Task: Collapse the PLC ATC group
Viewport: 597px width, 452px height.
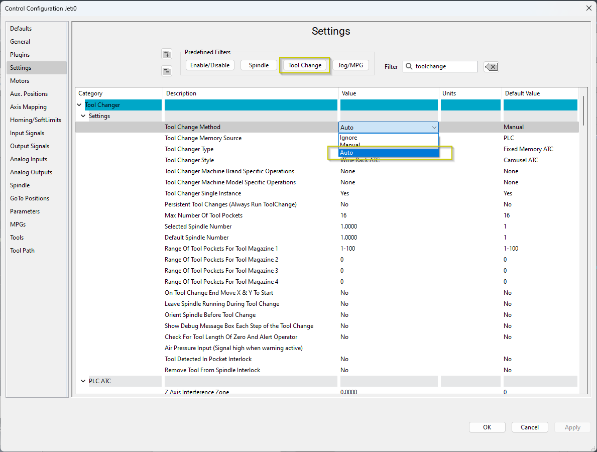Action: (83, 381)
